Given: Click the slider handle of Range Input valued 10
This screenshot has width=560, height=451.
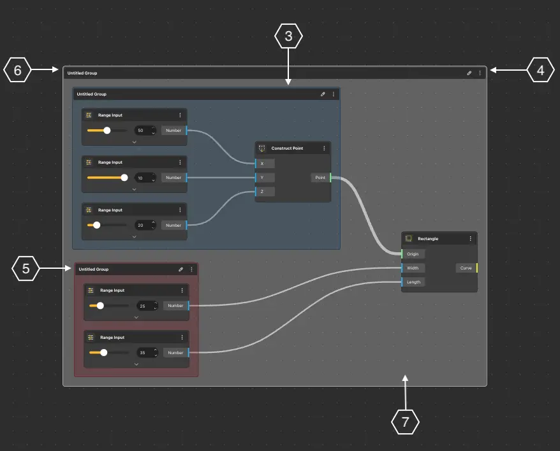Looking at the screenshot, I should pyautogui.click(x=124, y=178).
